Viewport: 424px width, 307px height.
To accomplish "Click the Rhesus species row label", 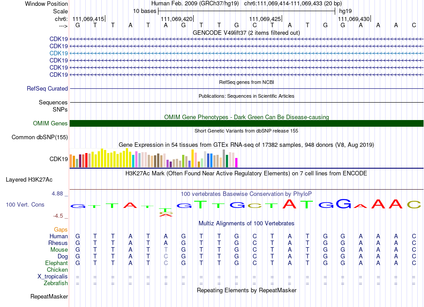I will click(x=58, y=243).
